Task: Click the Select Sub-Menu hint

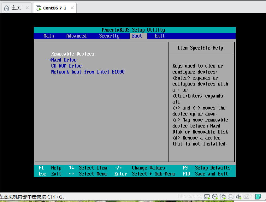Action: [145, 174]
